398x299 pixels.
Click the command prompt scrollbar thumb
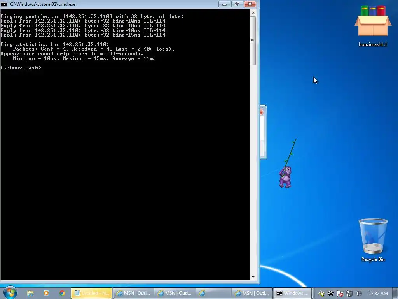253,40
